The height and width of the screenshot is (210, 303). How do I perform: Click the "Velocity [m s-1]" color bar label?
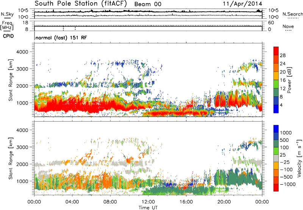point(299,158)
